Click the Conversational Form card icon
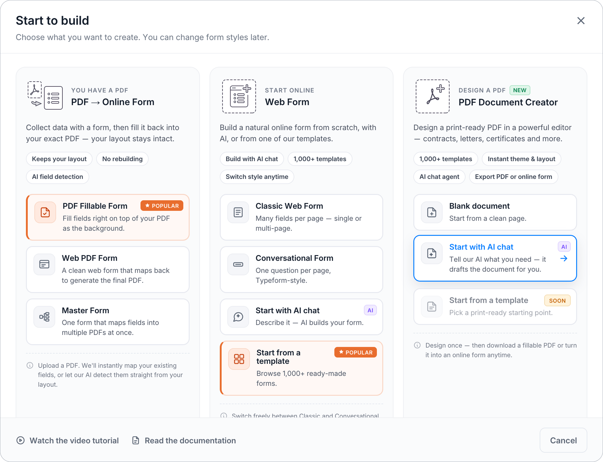The image size is (603, 462). (238, 264)
